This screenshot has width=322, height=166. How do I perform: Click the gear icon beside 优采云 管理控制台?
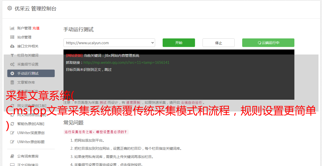click(x=10, y=8)
